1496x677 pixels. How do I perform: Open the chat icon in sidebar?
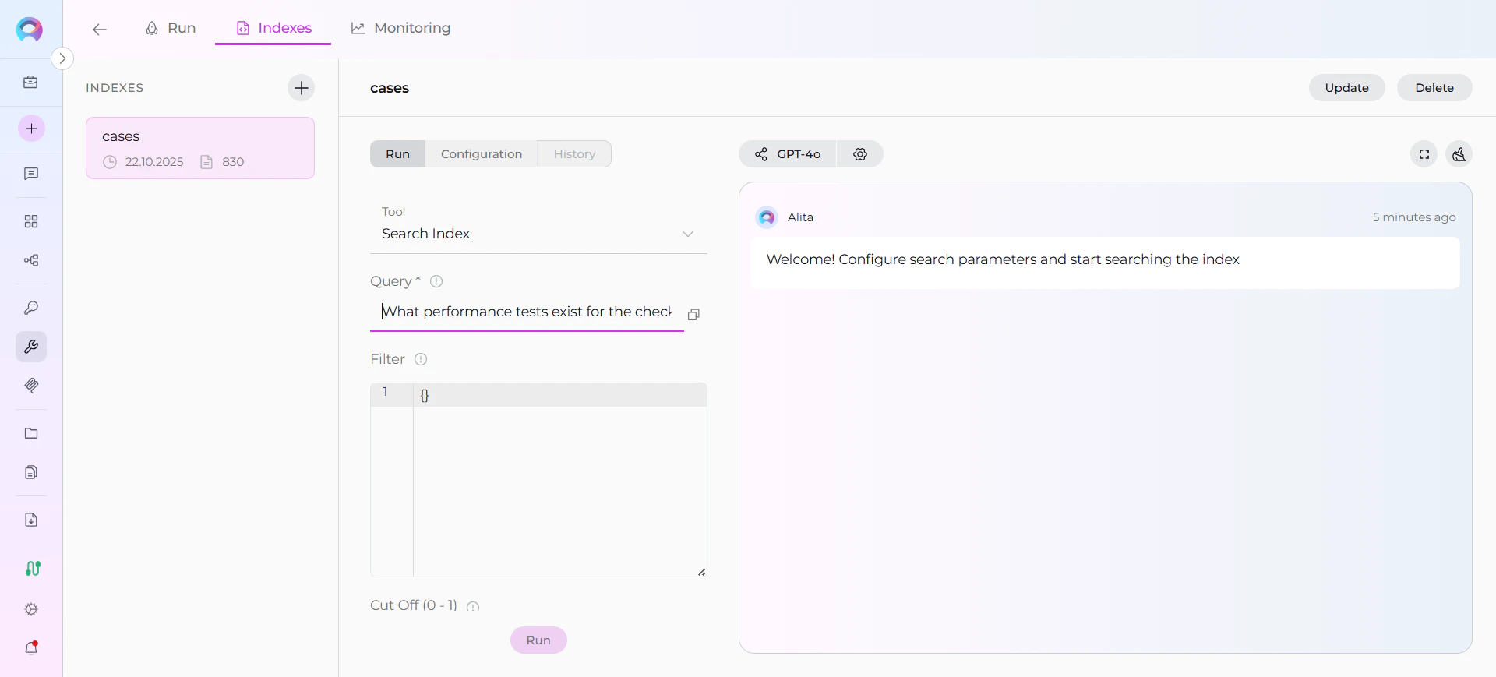click(31, 174)
